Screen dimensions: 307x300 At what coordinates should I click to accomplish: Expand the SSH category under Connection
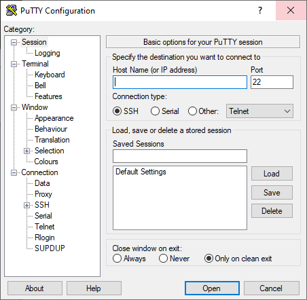coord(26,205)
